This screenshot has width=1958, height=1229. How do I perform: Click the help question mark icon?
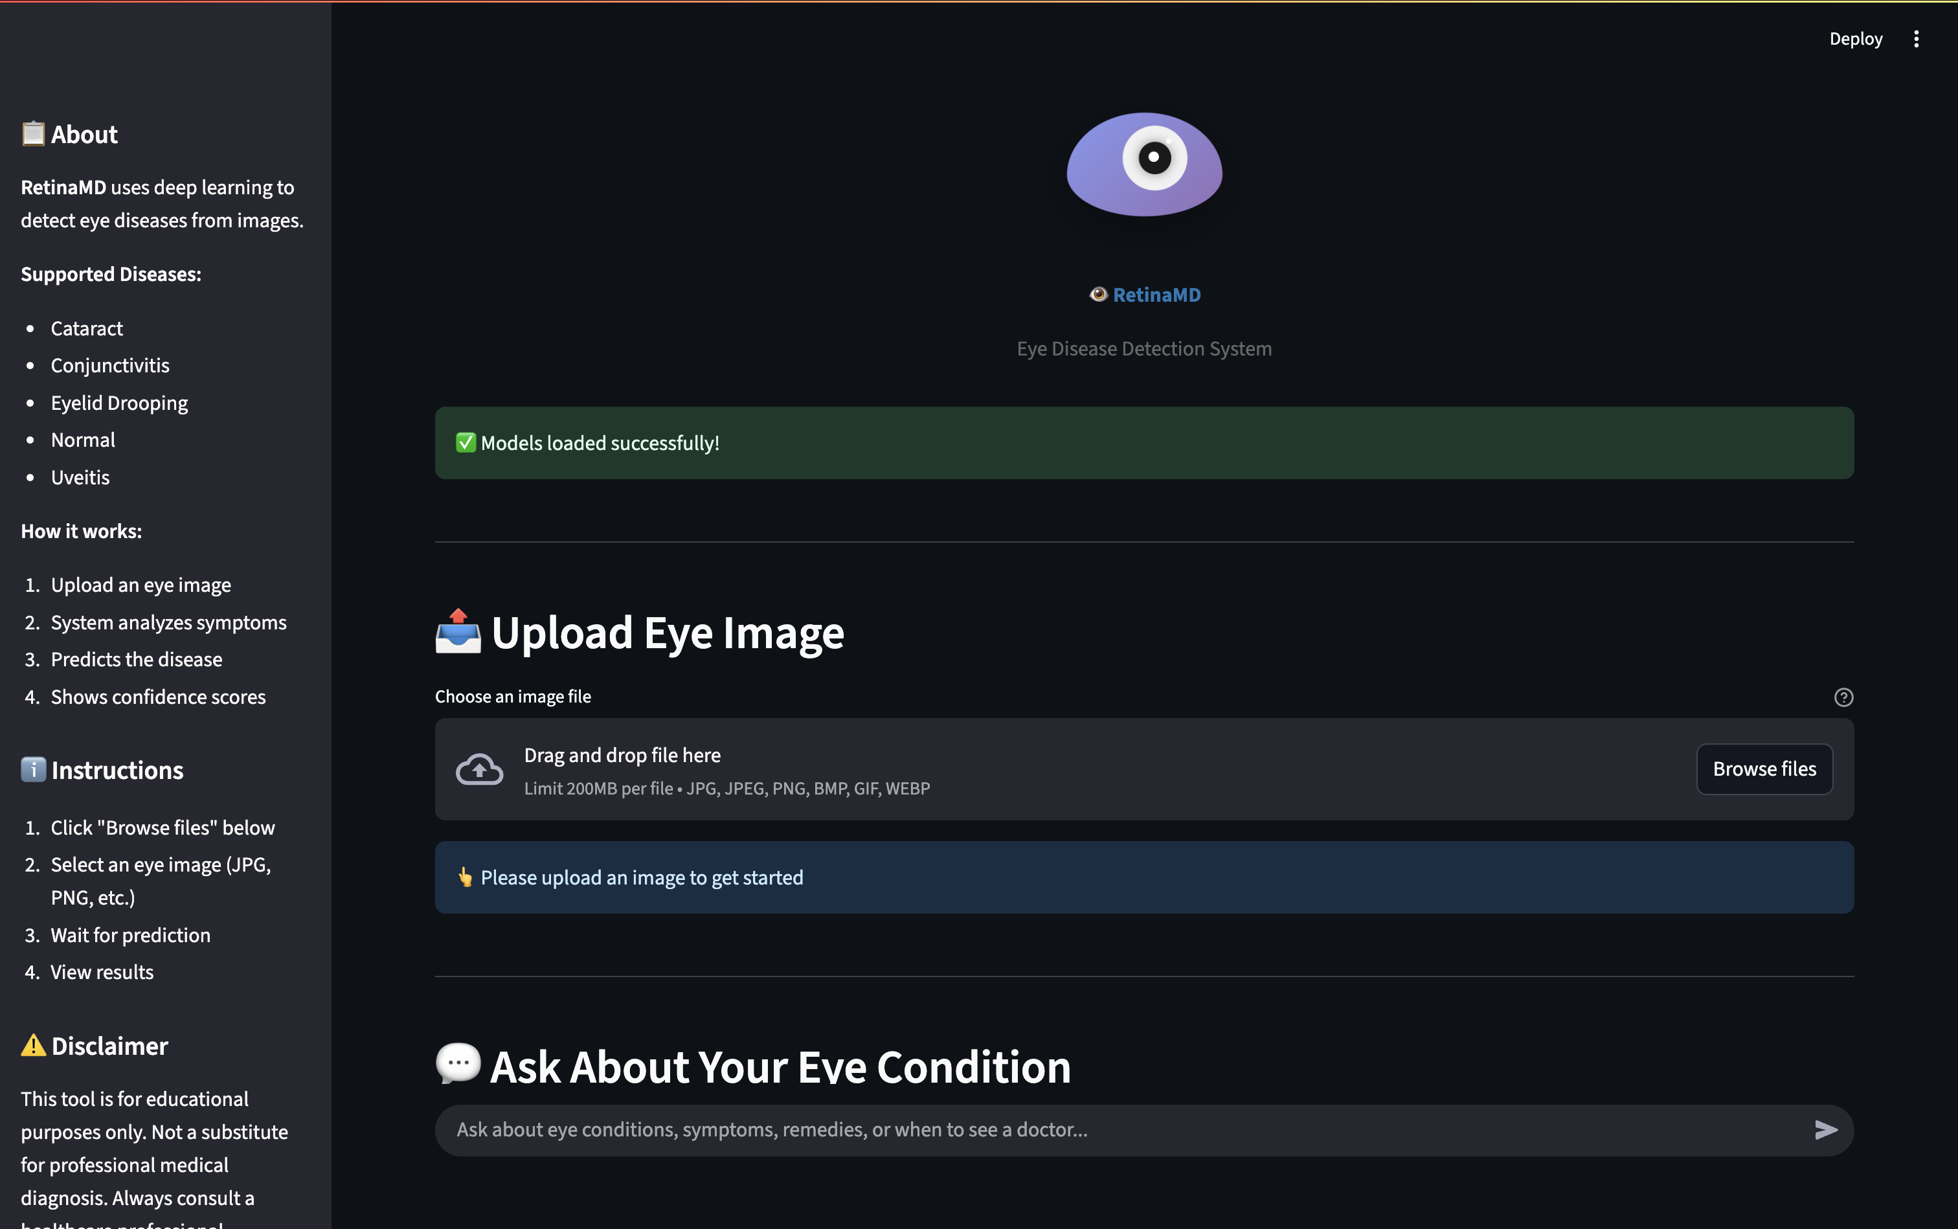pos(1843,697)
